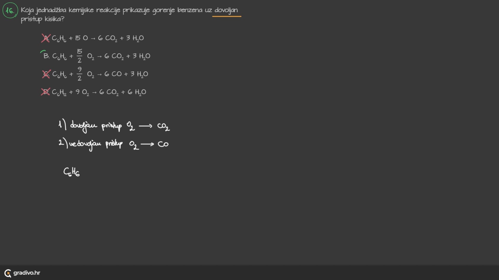Click the handwritten CO2 in note 1
This screenshot has width=499, height=280.
click(x=163, y=127)
